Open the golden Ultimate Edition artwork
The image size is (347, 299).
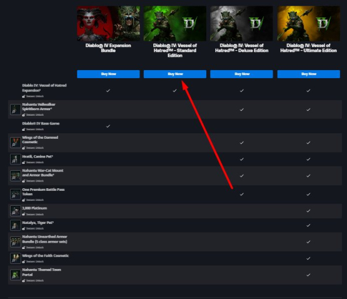pyautogui.click(x=308, y=24)
